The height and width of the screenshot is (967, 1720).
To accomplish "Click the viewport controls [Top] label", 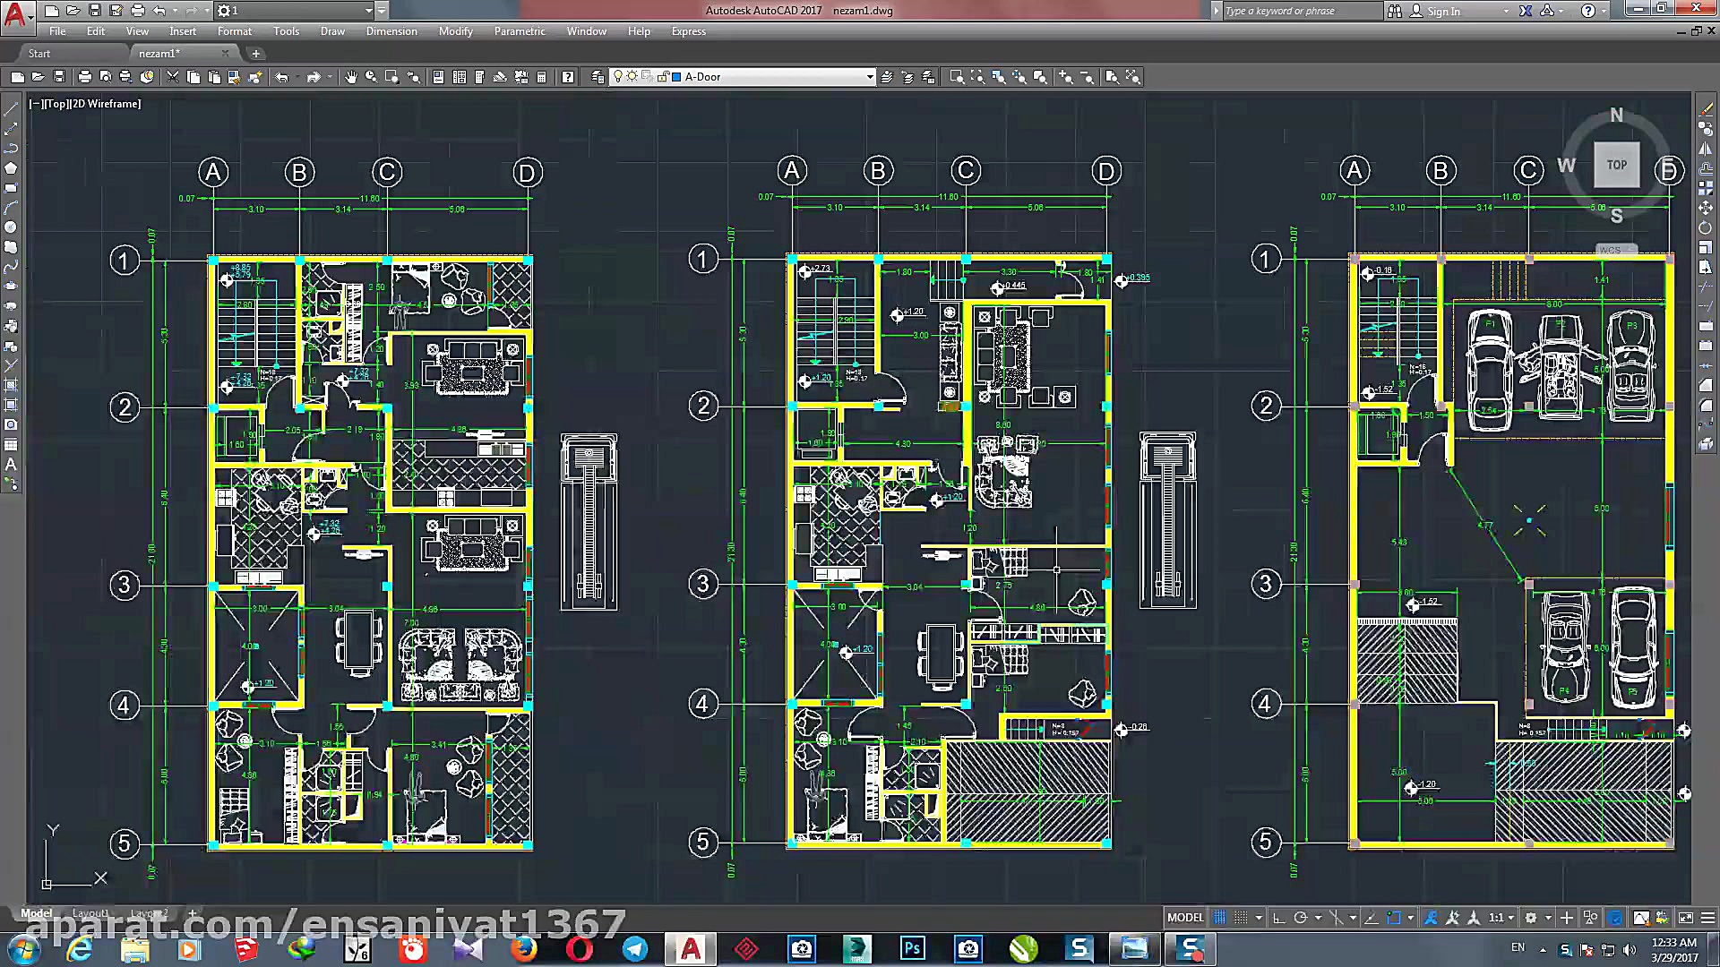I will tap(56, 104).
